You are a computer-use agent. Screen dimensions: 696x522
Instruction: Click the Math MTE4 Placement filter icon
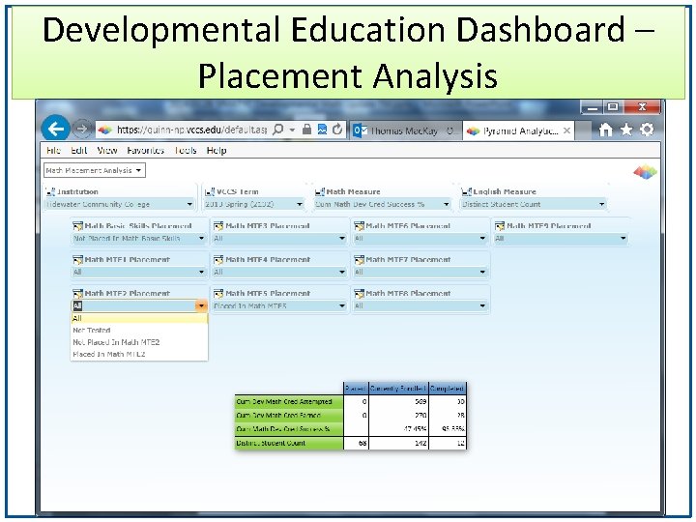[x=218, y=260]
